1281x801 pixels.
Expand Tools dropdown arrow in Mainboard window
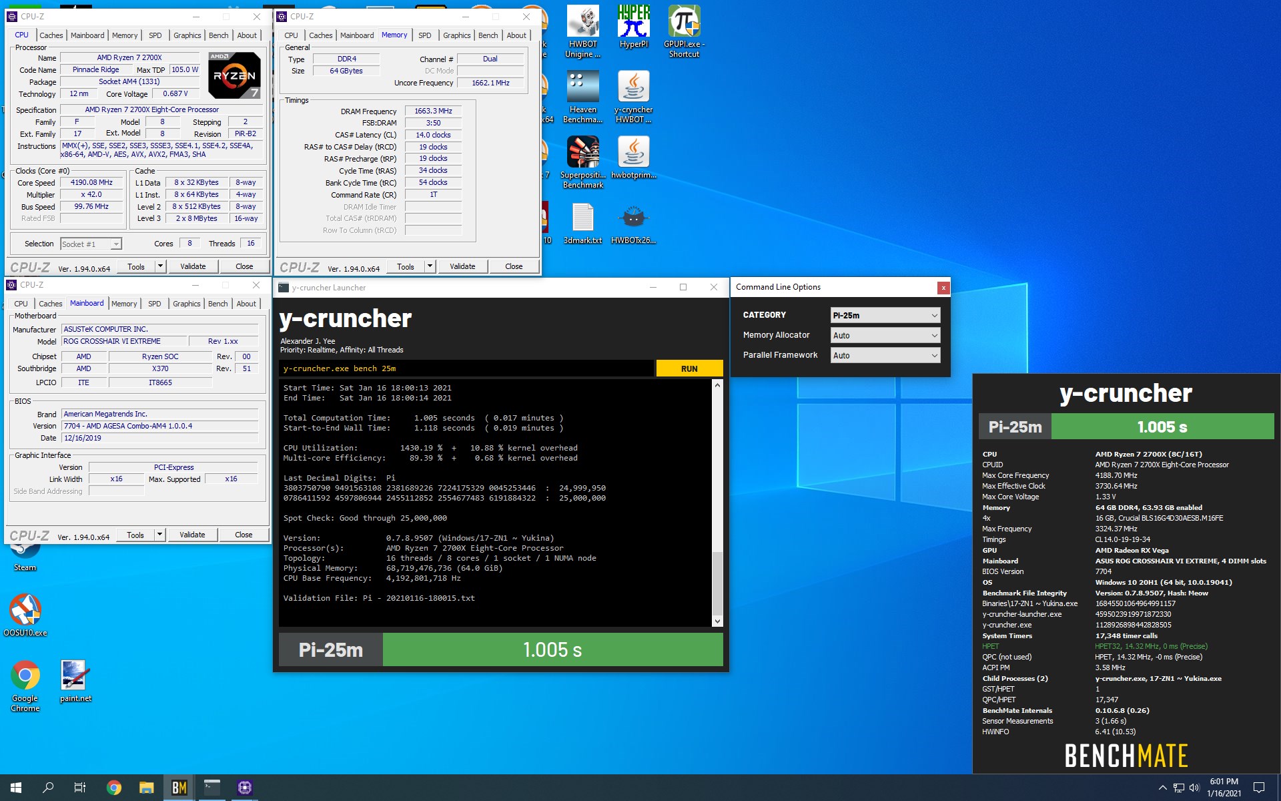tap(159, 535)
